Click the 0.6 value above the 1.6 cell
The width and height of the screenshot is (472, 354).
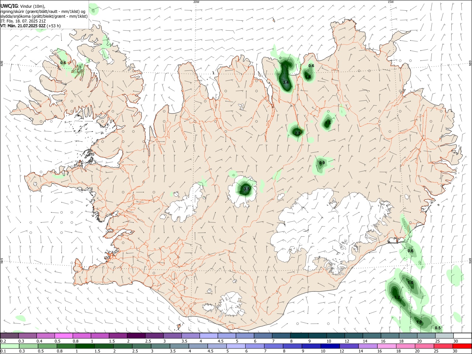click(311, 66)
